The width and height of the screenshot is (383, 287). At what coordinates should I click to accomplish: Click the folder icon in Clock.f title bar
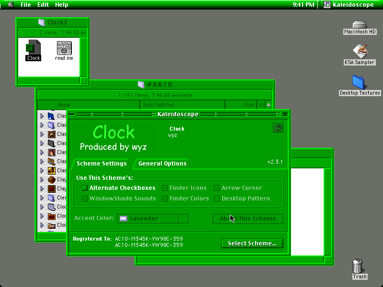42,22
